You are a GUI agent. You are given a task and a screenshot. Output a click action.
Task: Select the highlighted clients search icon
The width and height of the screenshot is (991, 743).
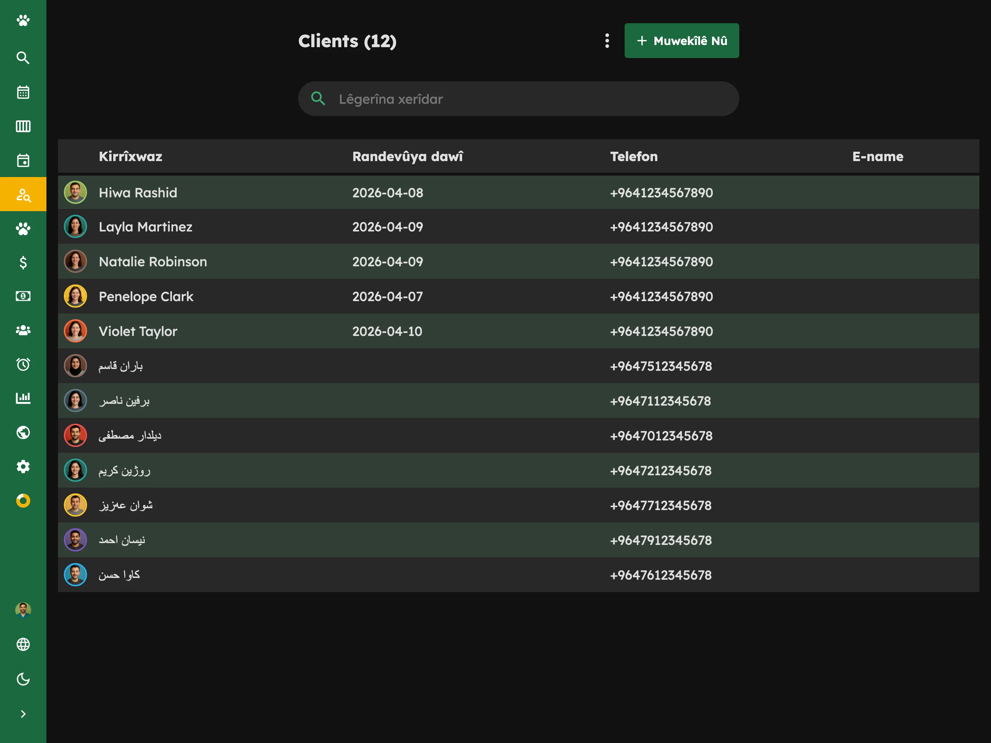tap(23, 194)
